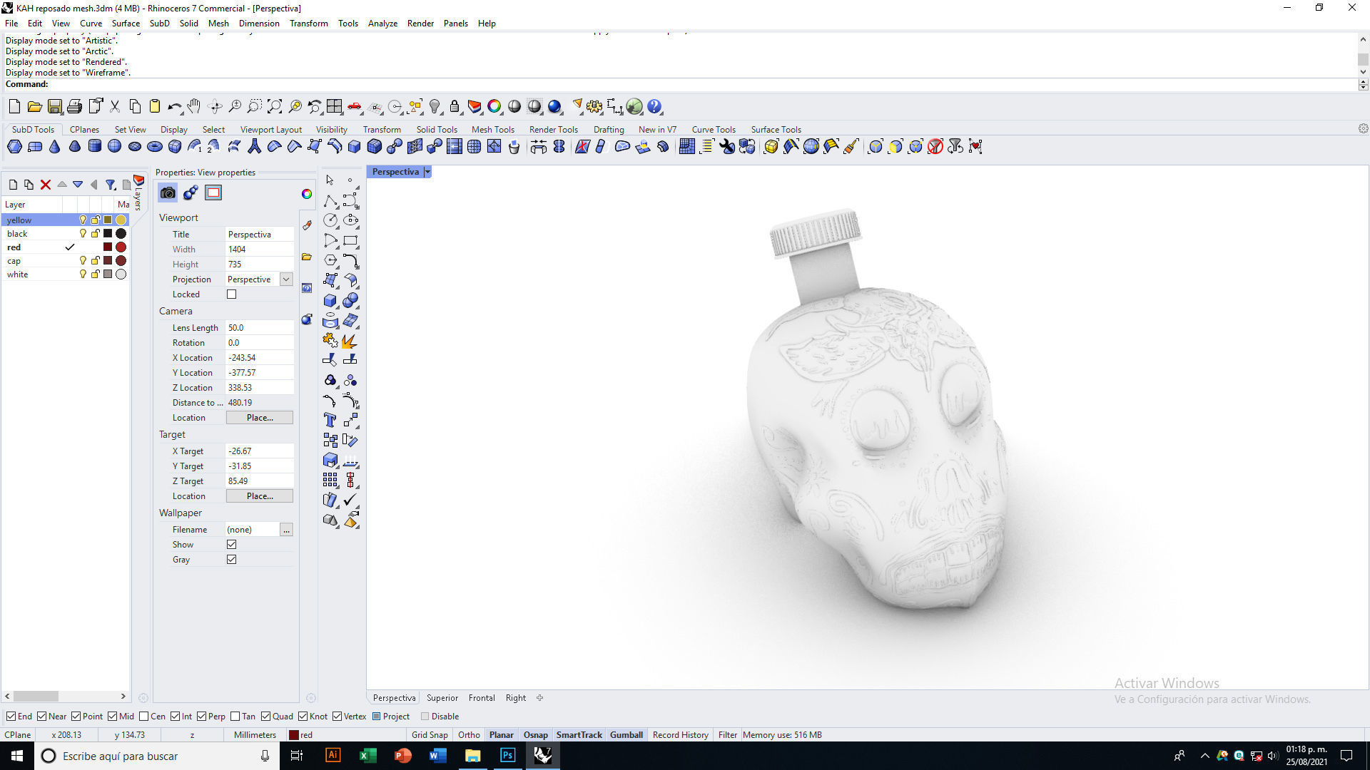Toggle the Vertex osnap checkbox
The image size is (1370, 770).
pyautogui.click(x=337, y=717)
